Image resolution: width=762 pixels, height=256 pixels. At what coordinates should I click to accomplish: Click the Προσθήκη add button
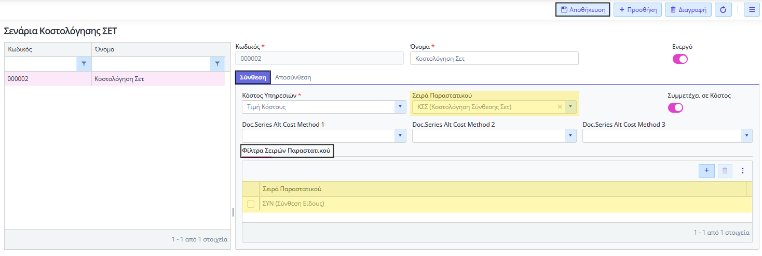tap(638, 10)
